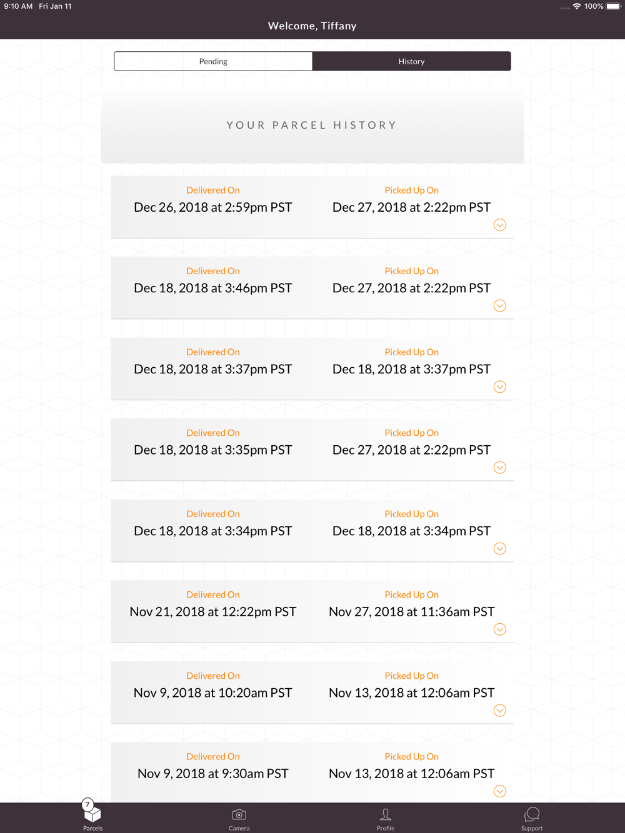Open the Parcels tab icon
The width and height of the screenshot is (625, 833).
92,814
